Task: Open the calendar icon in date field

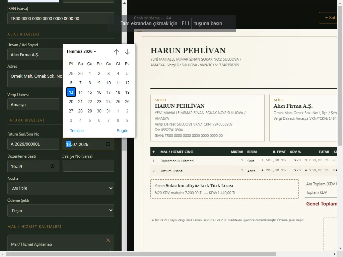Action: (x=108, y=144)
